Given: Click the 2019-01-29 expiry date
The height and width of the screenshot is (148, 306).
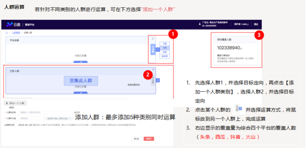Looking at the screenshot, I should (x=25, y=125).
